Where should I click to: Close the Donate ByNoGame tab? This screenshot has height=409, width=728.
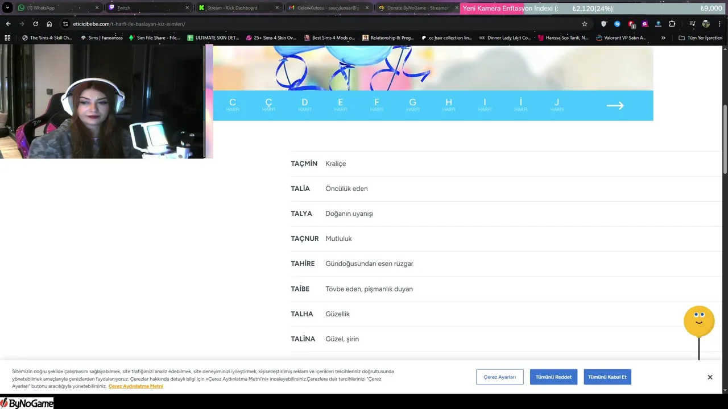point(456,8)
